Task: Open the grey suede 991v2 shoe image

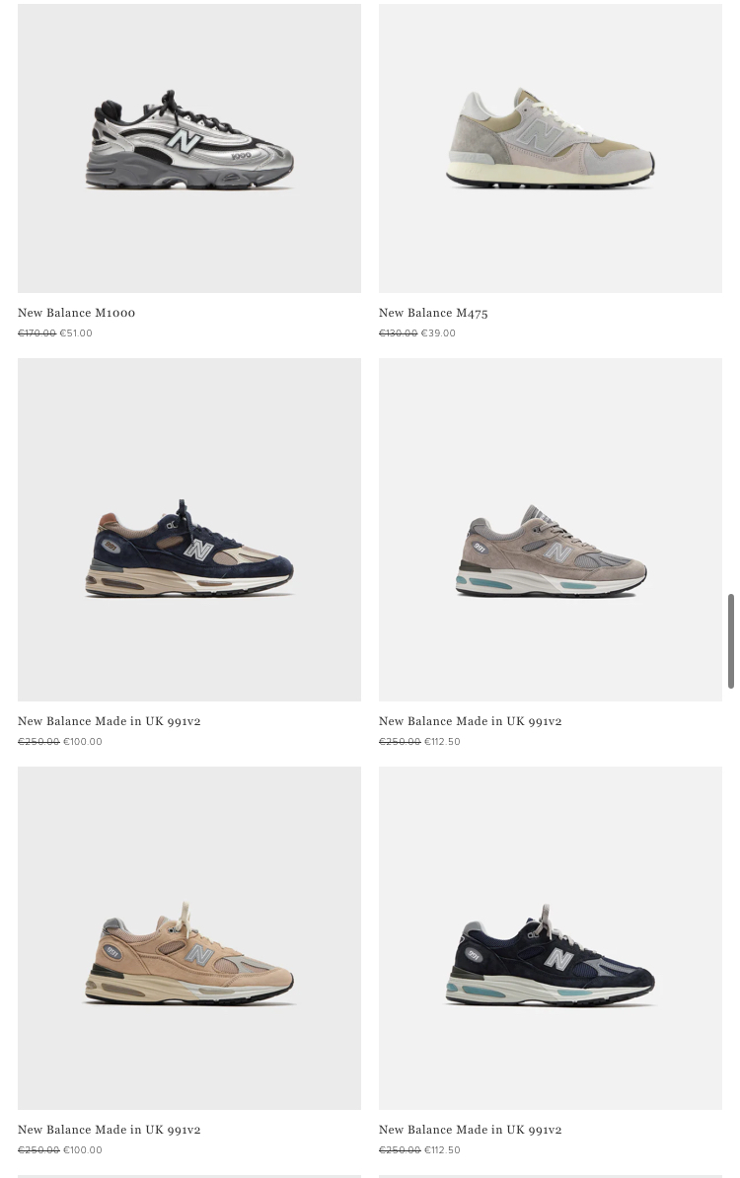Action: click(550, 530)
